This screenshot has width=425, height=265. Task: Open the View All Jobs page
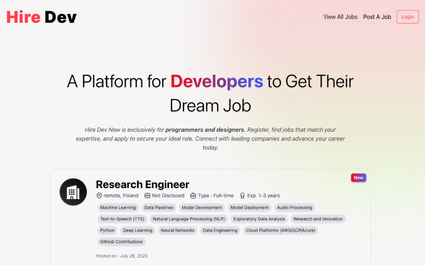point(340,17)
